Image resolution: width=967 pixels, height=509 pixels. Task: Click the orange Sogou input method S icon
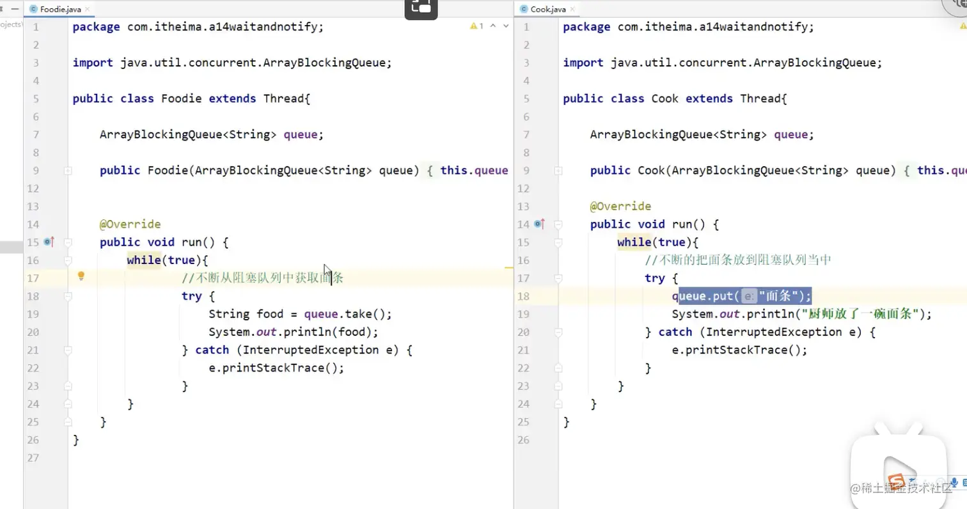[x=897, y=482]
